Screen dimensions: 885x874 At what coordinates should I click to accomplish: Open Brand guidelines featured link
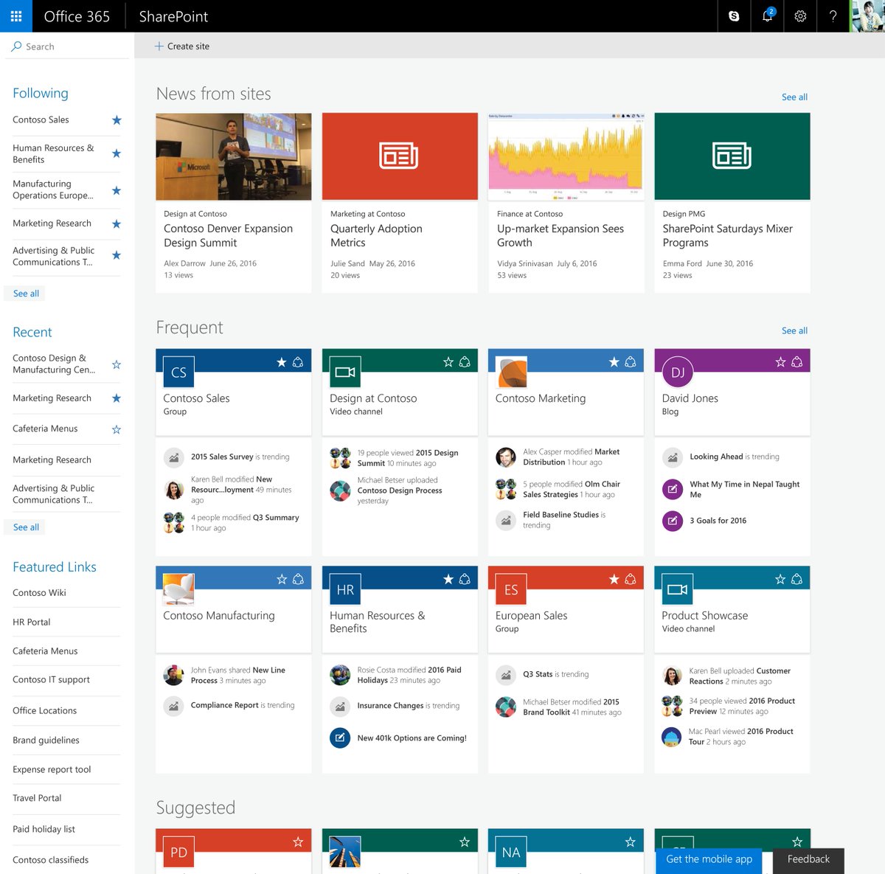46,741
